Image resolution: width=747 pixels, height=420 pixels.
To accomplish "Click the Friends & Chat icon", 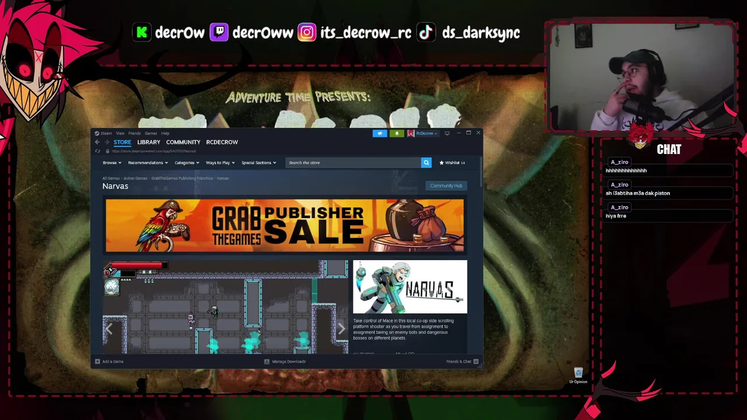I will [476, 362].
